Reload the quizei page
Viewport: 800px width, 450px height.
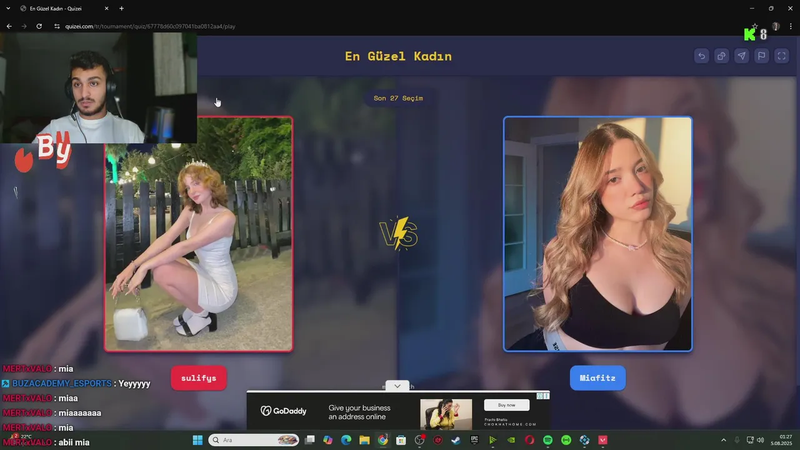[x=39, y=26]
